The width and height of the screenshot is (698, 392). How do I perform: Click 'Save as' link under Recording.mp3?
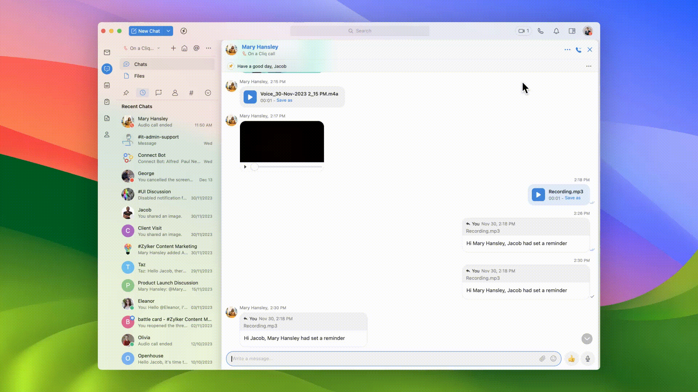572,198
